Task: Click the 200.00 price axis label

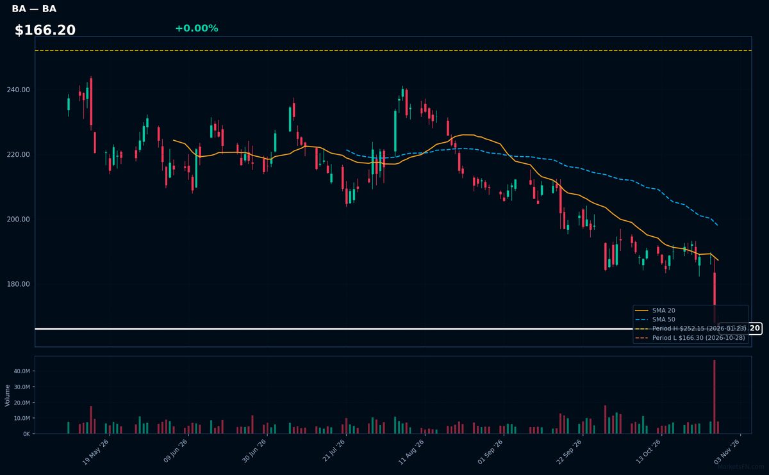Action: point(19,219)
